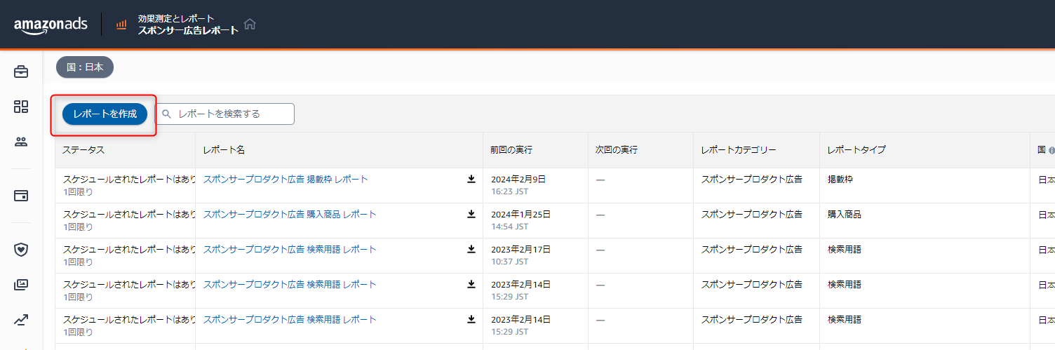Click the orange bar-chart reporting icon
The width and height of the screenshot is (1055, 350).
(121, 25)
